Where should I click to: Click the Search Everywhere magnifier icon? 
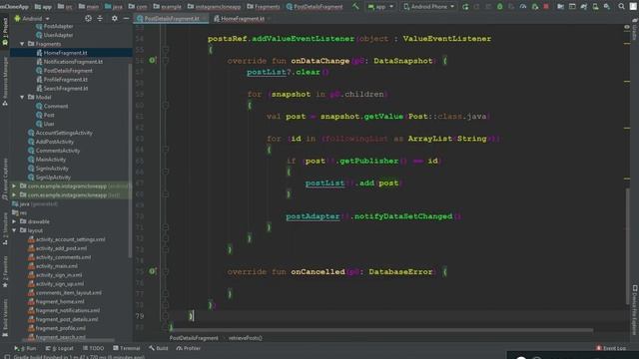pos(621,7)
